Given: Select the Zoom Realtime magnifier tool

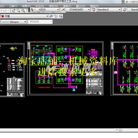Looking at the screenshot, I should 18,11.
